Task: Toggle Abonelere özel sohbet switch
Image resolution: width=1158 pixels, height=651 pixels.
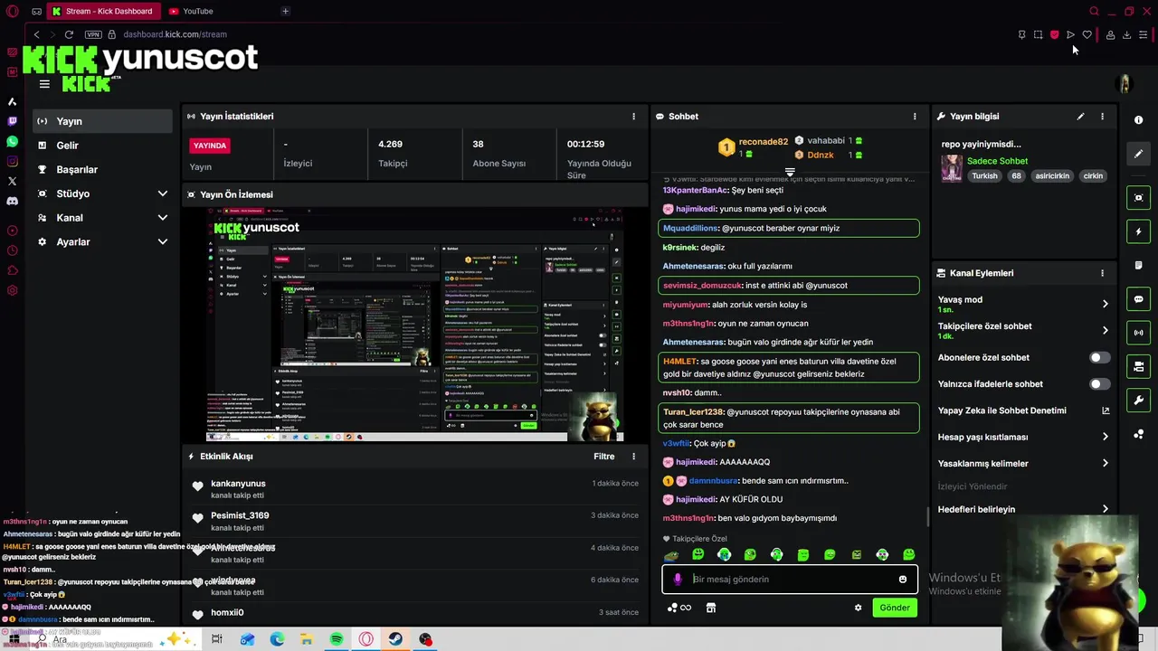Action: click(1099, 358)
